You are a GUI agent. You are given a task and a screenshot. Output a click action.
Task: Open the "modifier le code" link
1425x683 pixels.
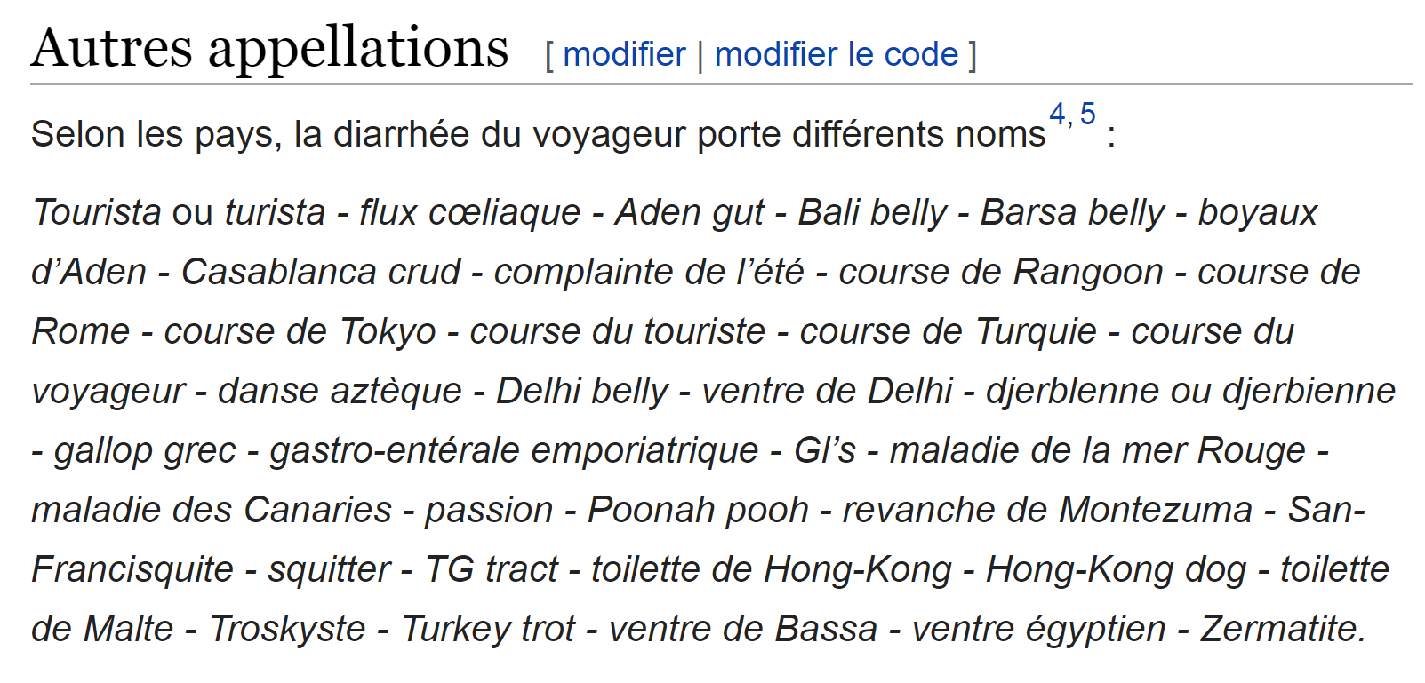pos(837,54)
